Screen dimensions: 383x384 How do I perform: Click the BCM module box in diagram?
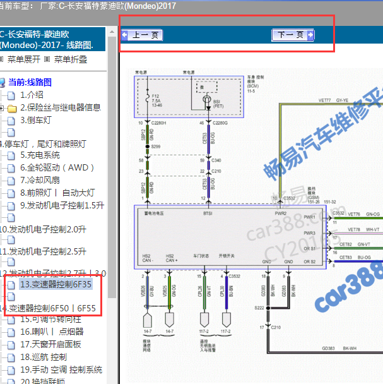pos(189,97)
